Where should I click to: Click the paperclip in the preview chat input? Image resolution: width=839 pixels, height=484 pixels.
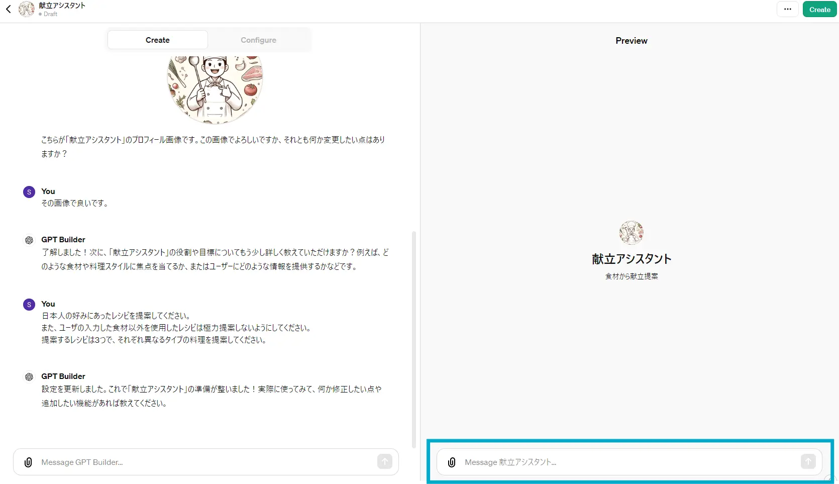(x=452, y=462)
